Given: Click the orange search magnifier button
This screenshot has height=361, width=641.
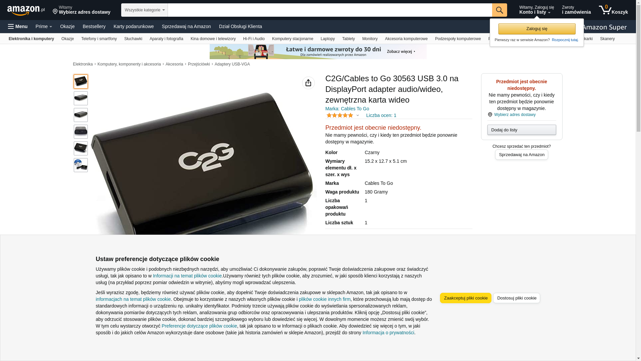Looking at the screenshot, I should tap(499, 10).
